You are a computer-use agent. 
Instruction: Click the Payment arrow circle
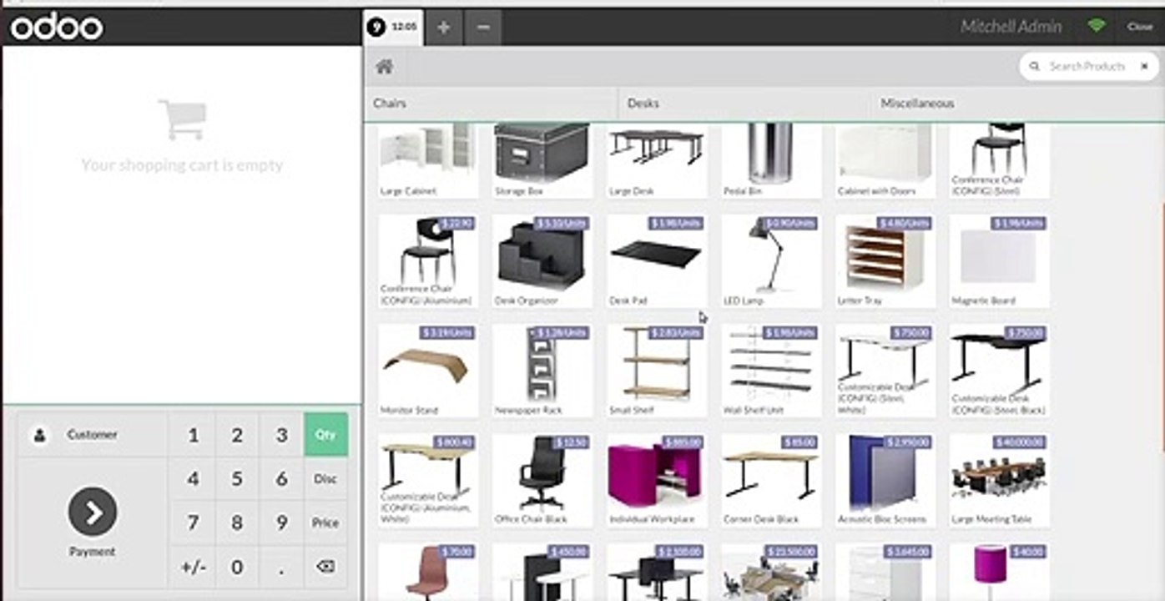click(93, 512)
